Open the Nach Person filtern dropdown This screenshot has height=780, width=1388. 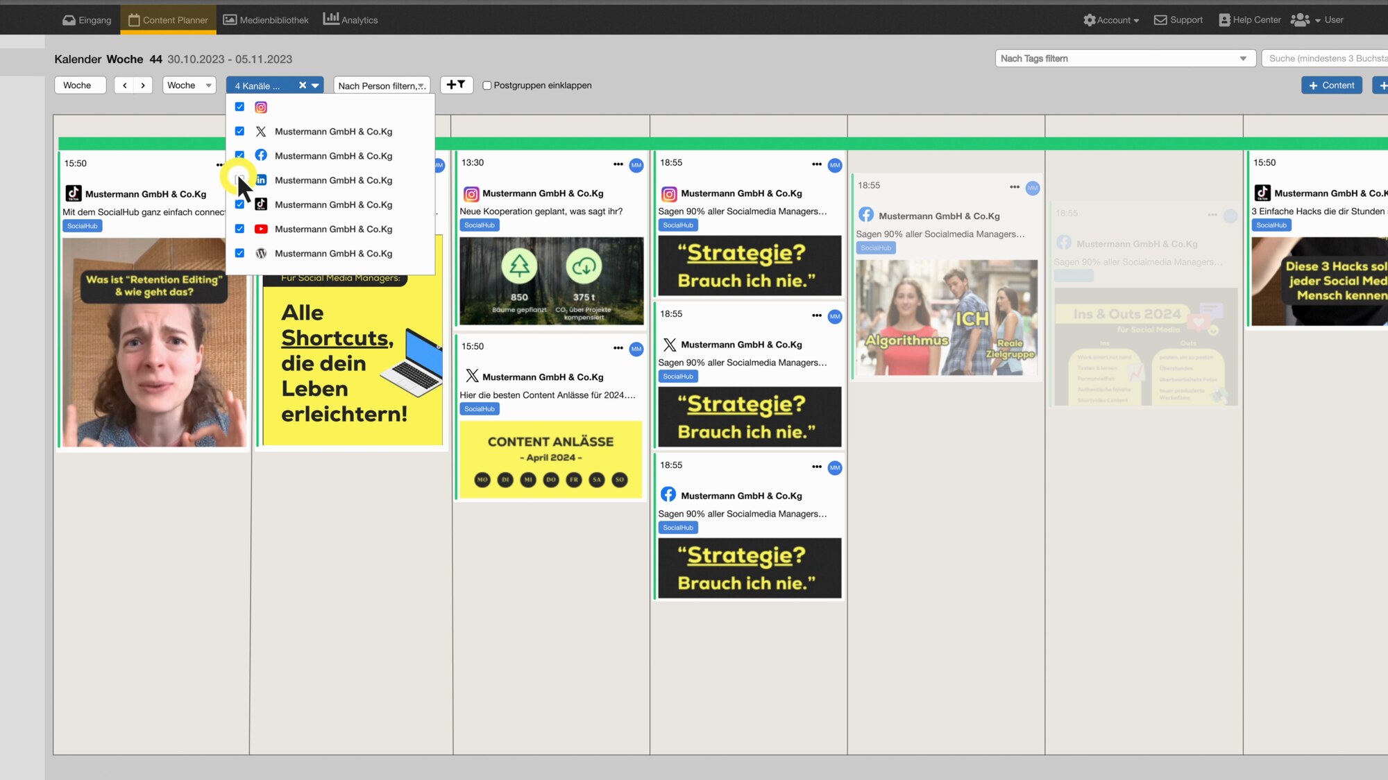(382, 86)
